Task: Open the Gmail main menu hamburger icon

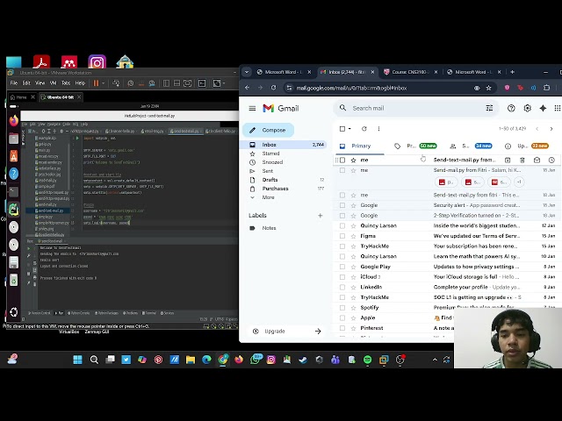Action: tap(252, 108)
